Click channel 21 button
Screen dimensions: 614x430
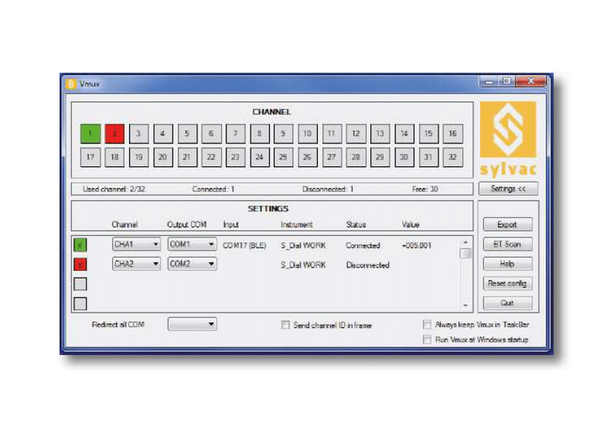187,157
